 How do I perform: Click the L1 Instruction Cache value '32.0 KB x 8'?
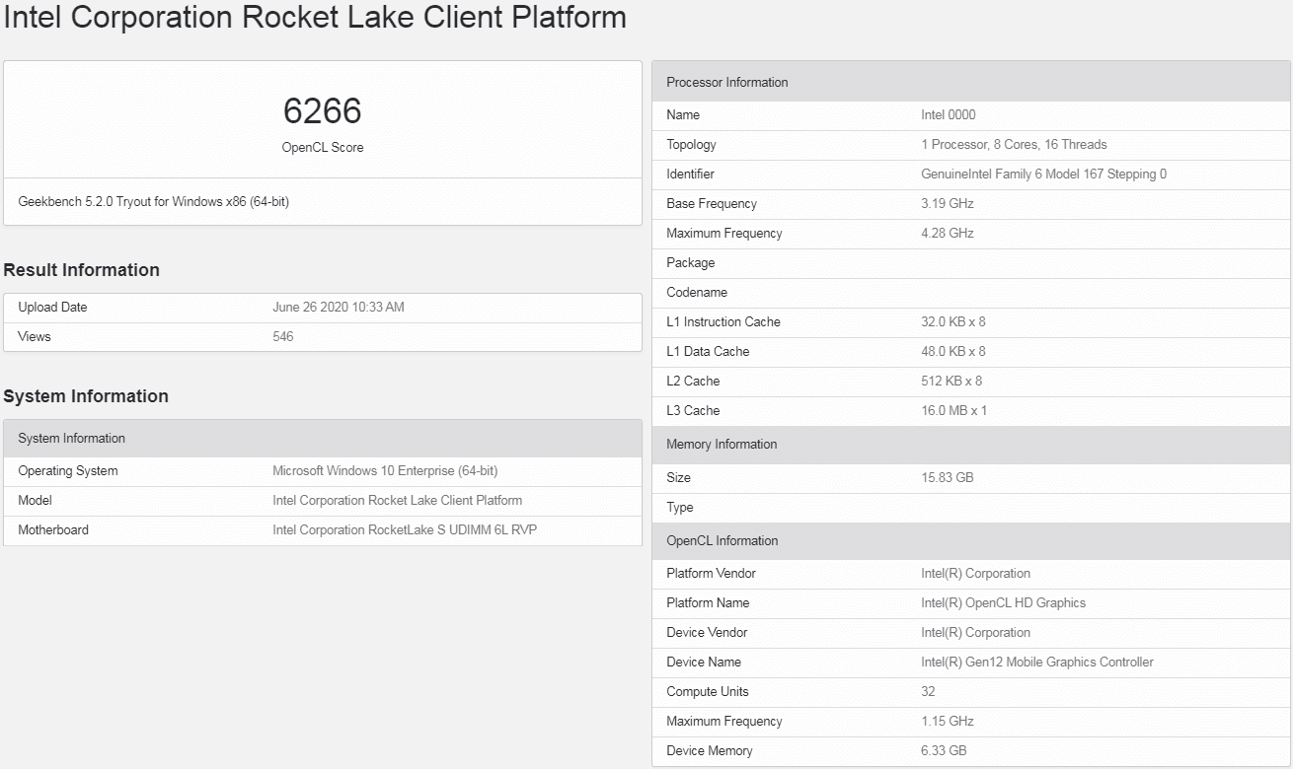click(953, 322)
